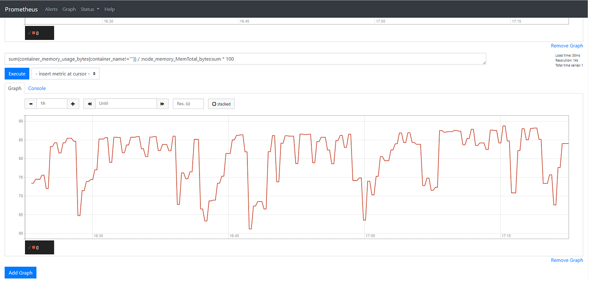Switch to the Console tab

click(37, 88)
